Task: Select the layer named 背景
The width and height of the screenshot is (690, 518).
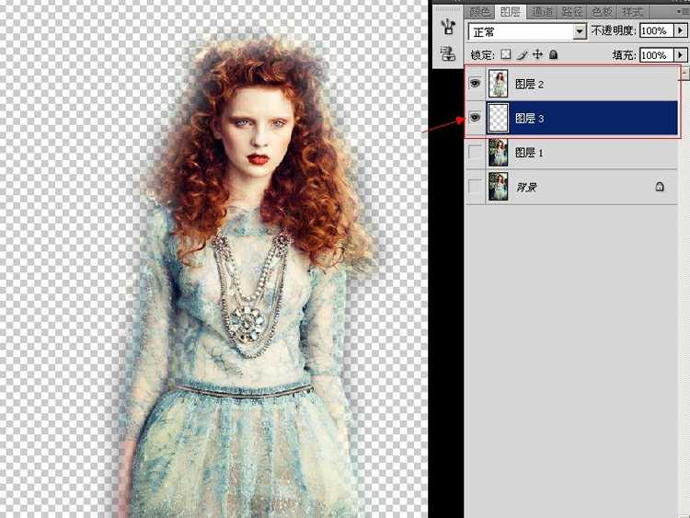Action: click(x=571, y=187)
